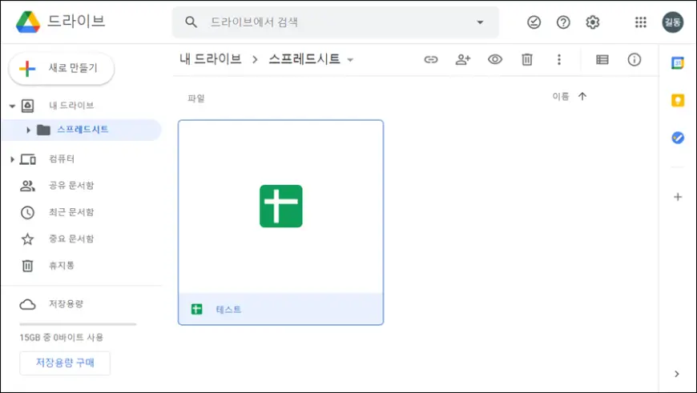This screenshot has width=697, height=393.
Task: Reverse sort direction arrow next to 이름
Action: click(582, 97)
